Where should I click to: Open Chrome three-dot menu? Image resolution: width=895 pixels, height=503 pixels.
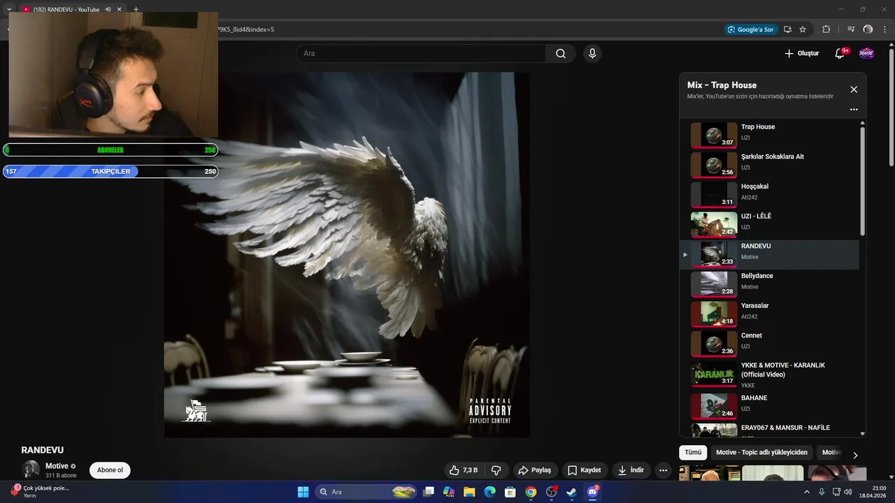click(x=885, y=29)
